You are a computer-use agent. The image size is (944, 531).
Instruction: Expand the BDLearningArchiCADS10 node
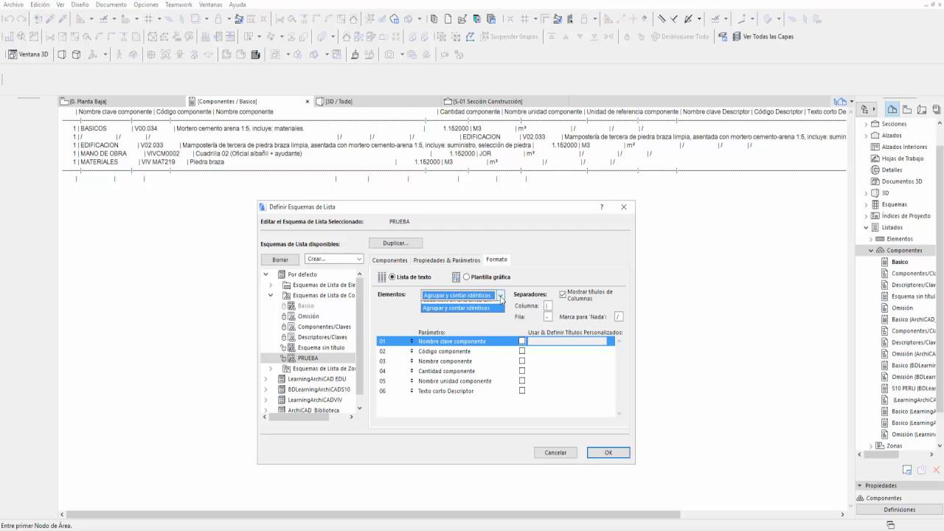(266, 389)
